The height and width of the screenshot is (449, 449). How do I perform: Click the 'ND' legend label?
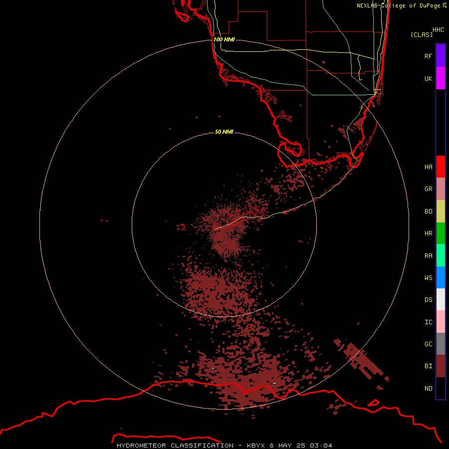pyautogui.click(x=428, y=389)
